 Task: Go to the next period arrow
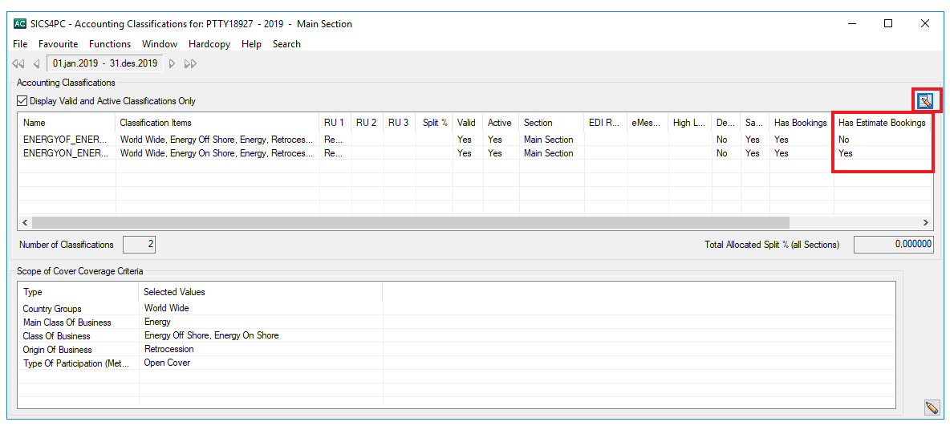click(x=172, y=63)
